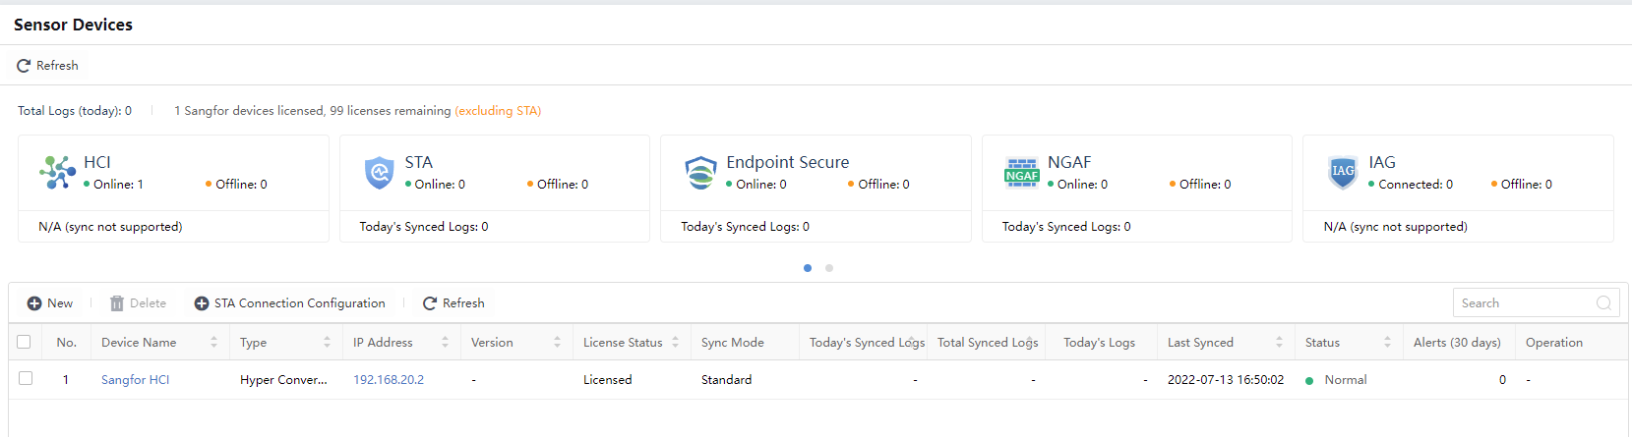Click the IAG shield icon

click(1343, 172)
